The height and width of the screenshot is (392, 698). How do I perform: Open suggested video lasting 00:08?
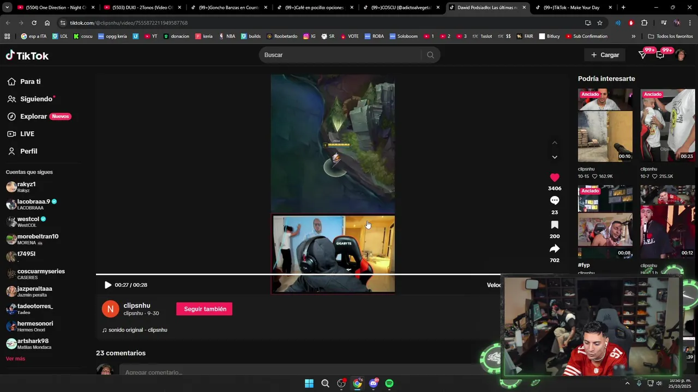click(x=605, y=222)
